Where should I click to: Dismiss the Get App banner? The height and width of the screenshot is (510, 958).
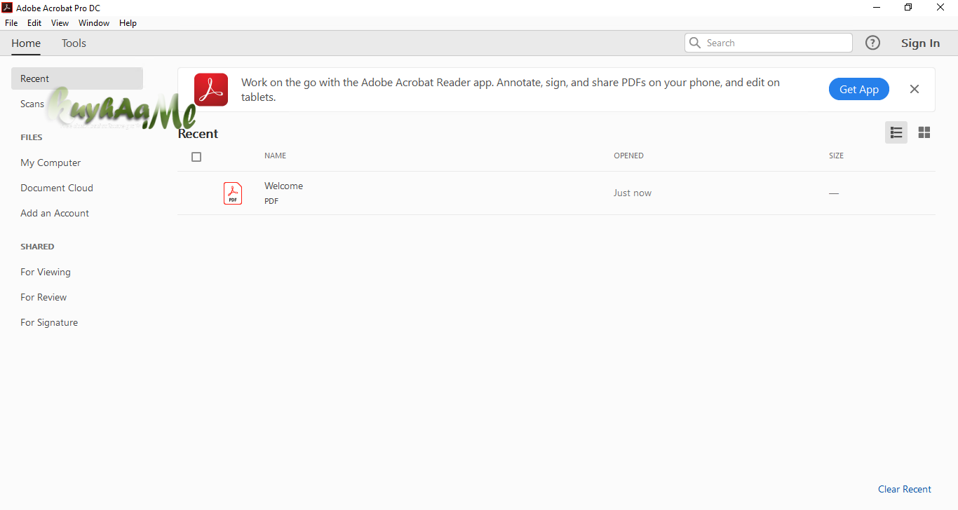(915, 89)
